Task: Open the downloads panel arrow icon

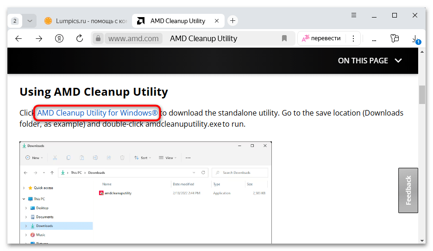Action: 415,39
